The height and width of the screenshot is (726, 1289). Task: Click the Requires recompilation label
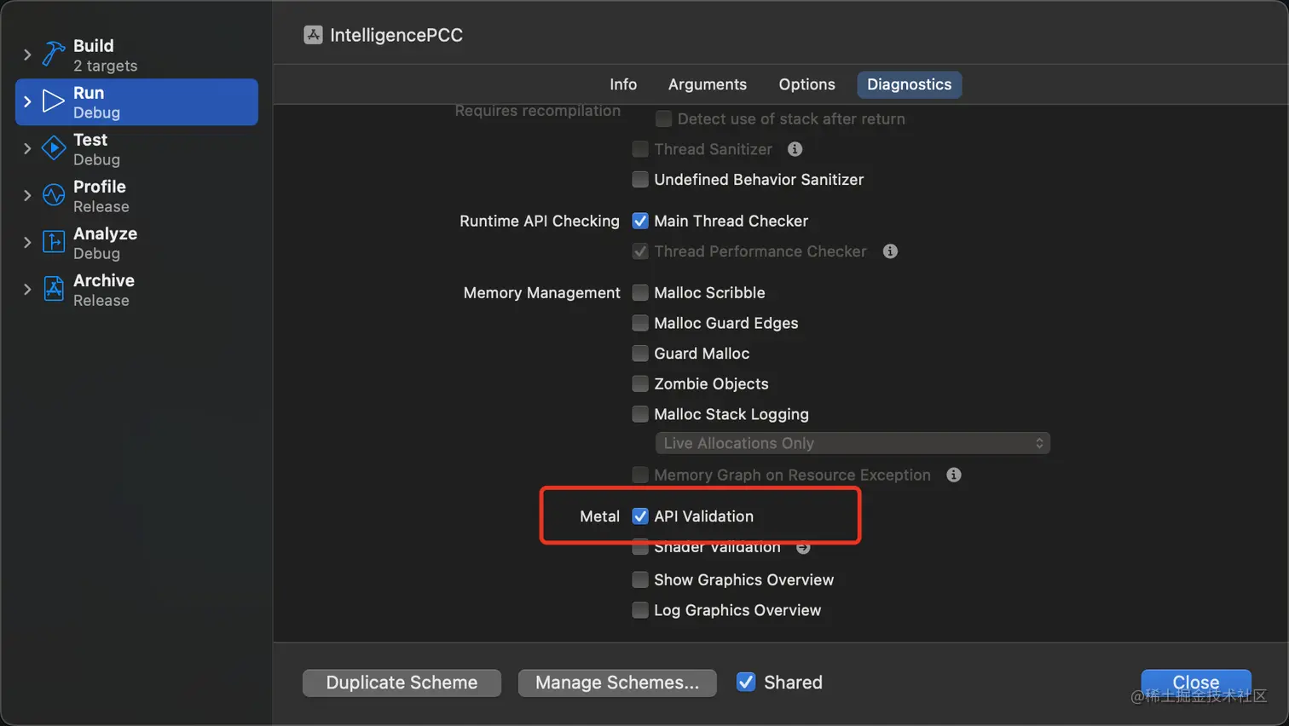[x=538, y=111]
